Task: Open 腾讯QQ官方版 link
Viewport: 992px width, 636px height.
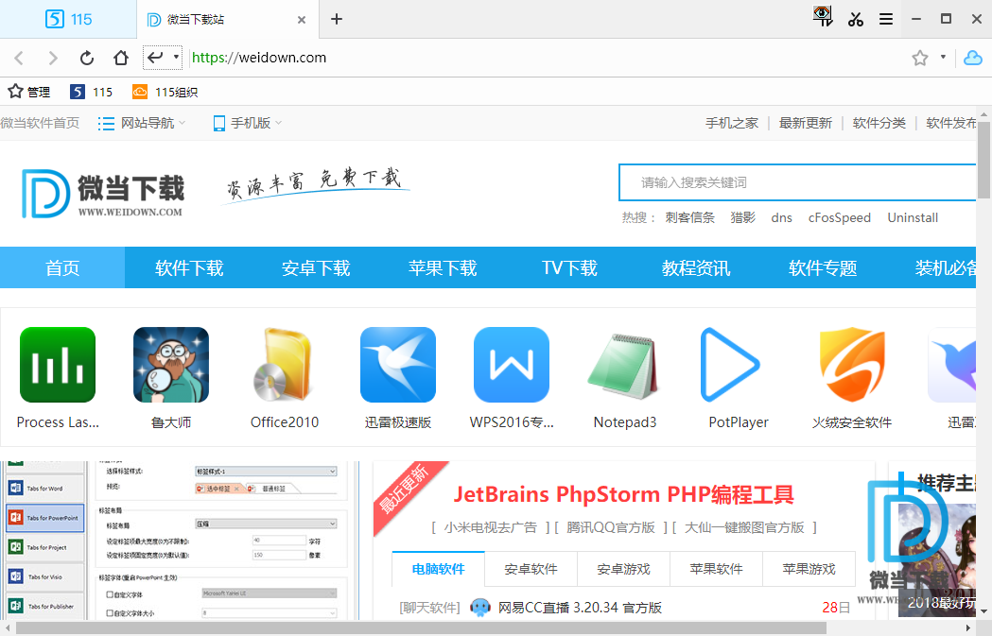Action: click(611, 527)
